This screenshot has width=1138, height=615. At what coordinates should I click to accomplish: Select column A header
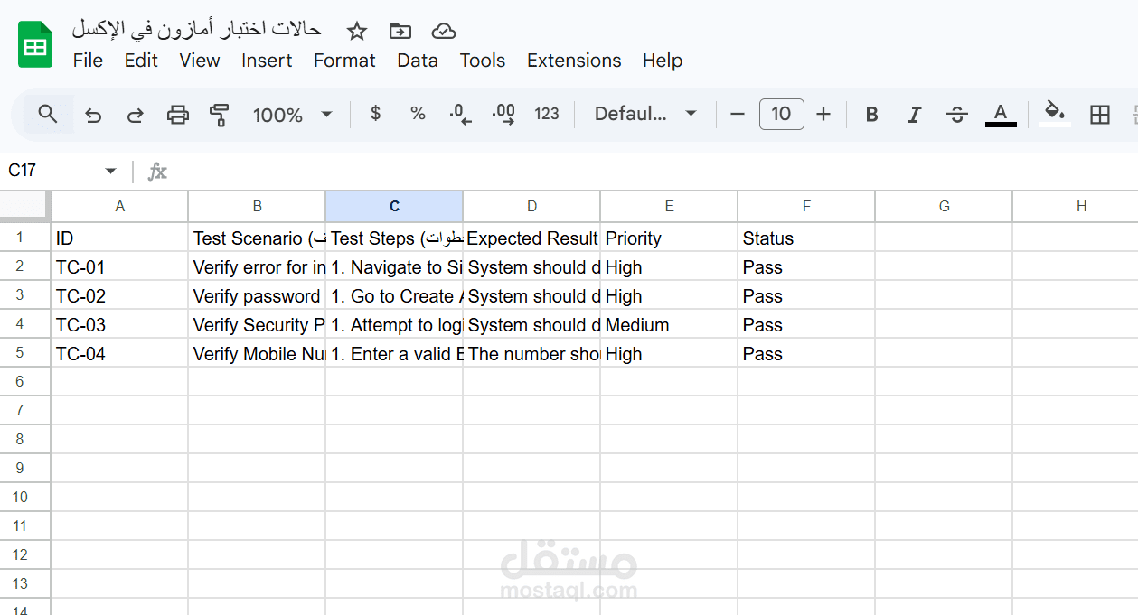pos(119,206)
